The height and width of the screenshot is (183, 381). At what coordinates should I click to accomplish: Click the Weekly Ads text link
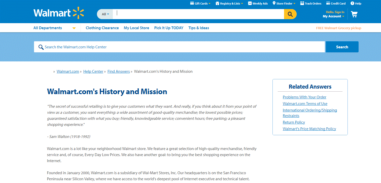[x=260, y=4]
